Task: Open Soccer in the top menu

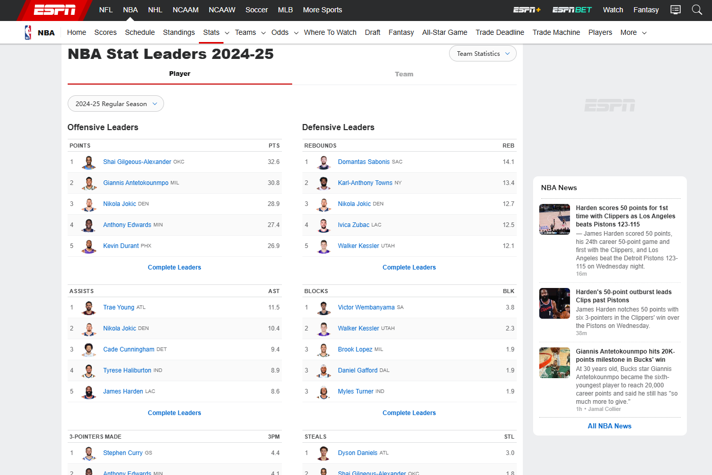Action: pos(257,10)
